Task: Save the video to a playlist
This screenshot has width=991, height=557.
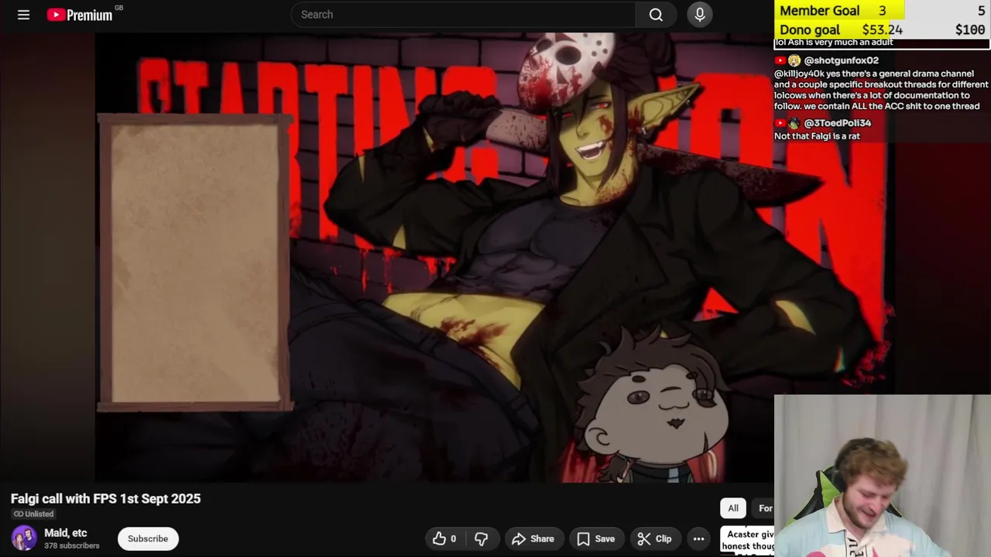Action: pos(595,538)
